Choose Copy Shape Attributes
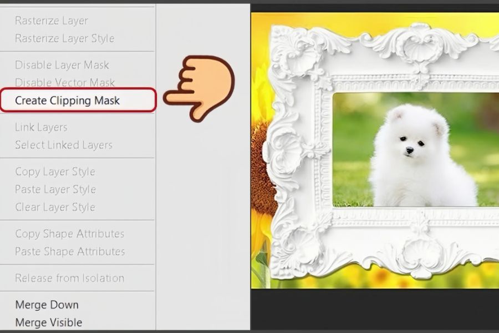This screenshot has height=333, width=499. (69, 234)
